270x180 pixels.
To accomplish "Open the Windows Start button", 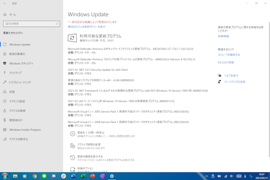I will point(5,176).
